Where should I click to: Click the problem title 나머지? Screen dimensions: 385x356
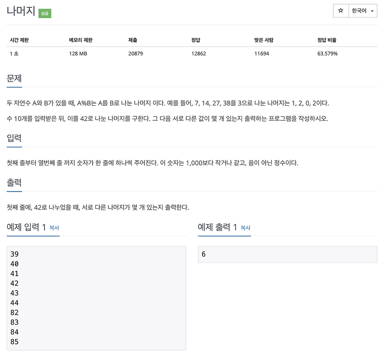tap(21, 10)
